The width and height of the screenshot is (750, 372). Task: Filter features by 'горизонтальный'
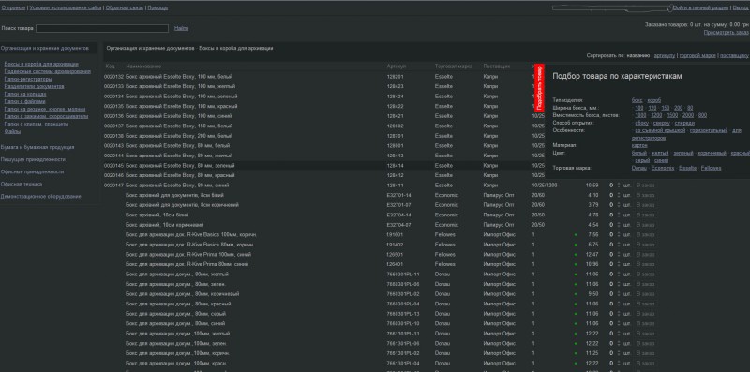click(x=709, y=130)
